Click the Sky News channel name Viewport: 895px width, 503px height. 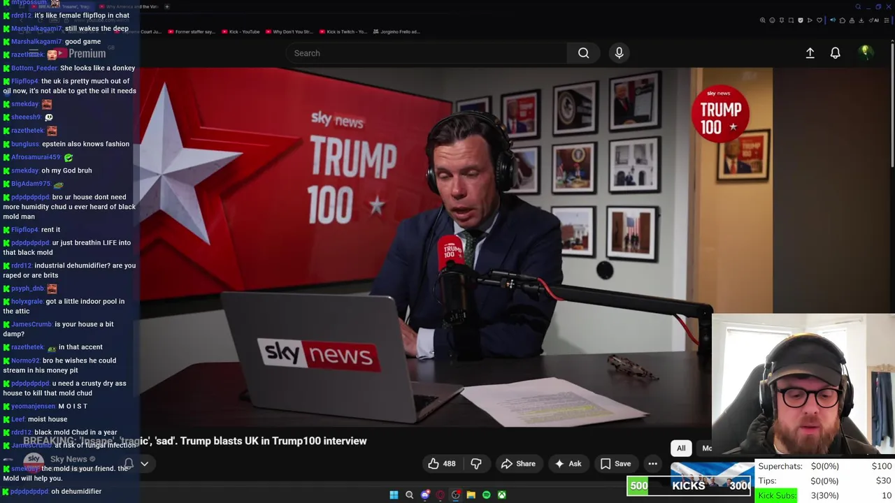[69, 459]
